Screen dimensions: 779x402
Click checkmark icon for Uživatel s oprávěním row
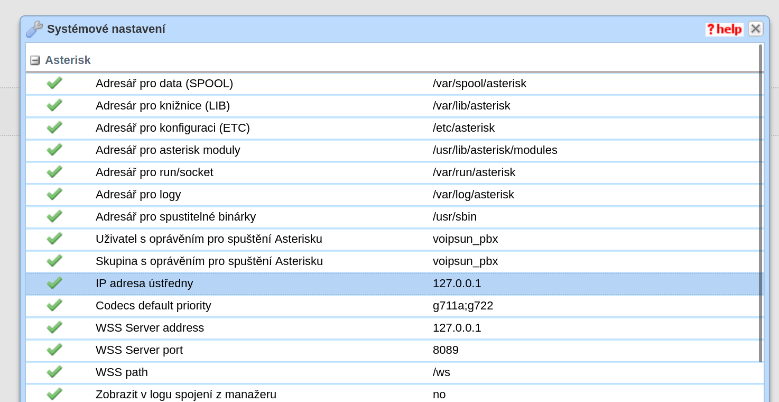(x=54, y=239)
